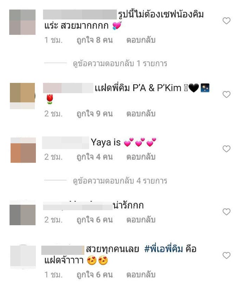Viewport: 246px width, 289px height.
Task: Tap heart next to น่ารักกก comment
Action: [x=226, y=212]
